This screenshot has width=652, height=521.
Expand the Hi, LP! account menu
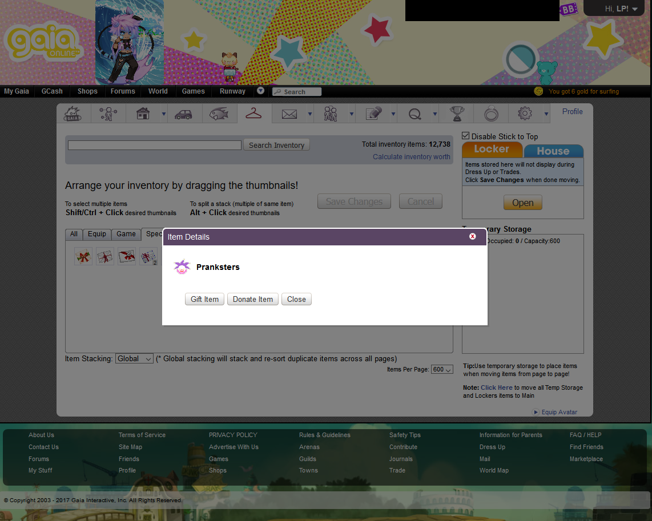[621, 9]
